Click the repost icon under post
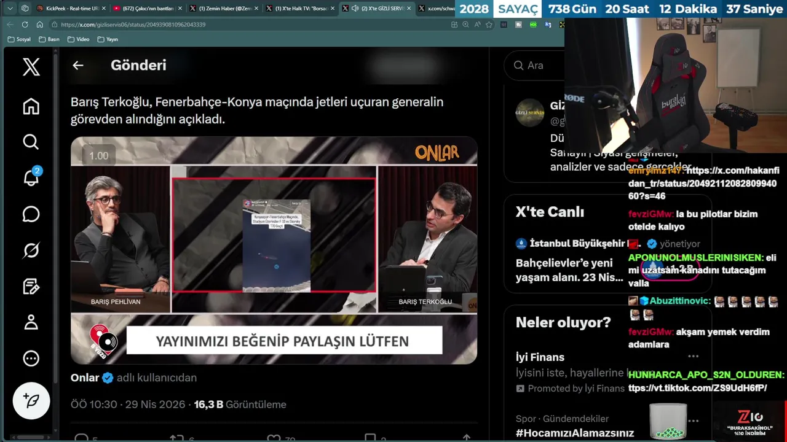This screenshot has height=442, width=787. (x=177, y=438)
